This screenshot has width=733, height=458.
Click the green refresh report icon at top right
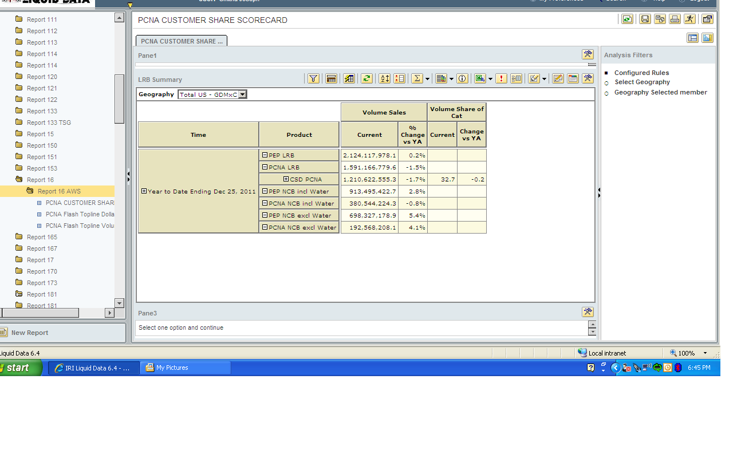628,19
